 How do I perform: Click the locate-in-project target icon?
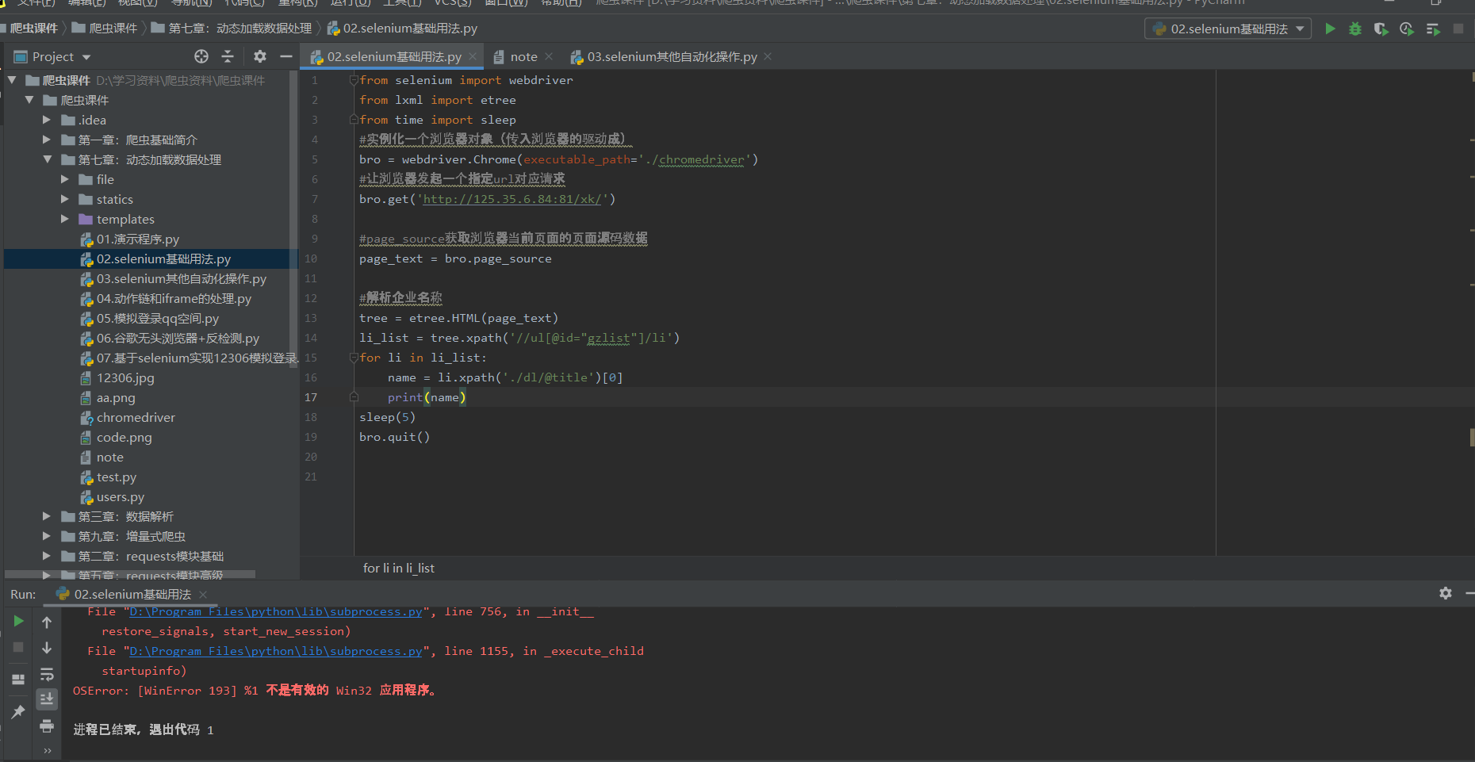coord(201,56)
